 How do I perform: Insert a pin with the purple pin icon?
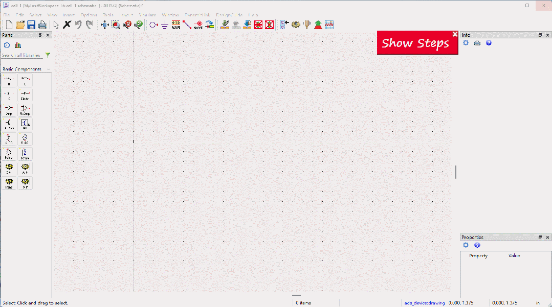pos(153,25)
